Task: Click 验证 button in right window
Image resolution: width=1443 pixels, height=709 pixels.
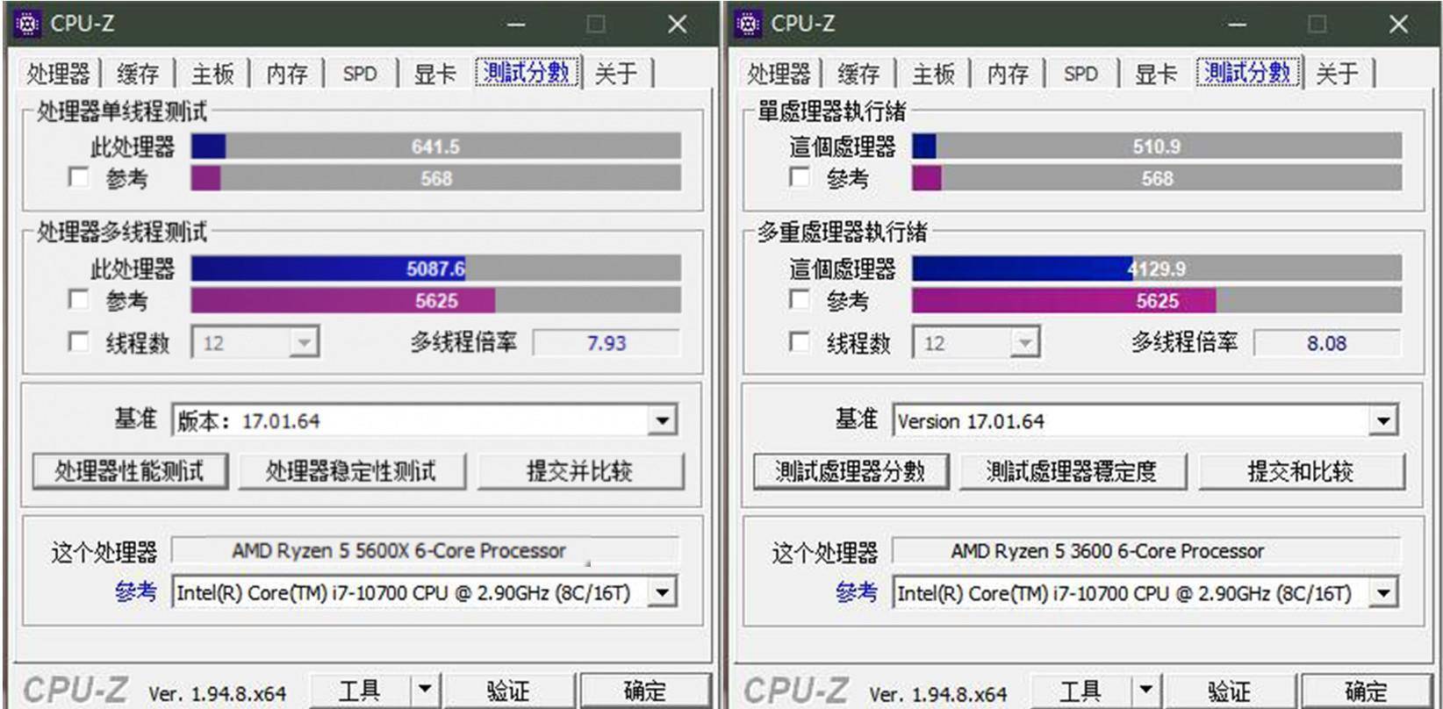Action: pos(1229,691)
